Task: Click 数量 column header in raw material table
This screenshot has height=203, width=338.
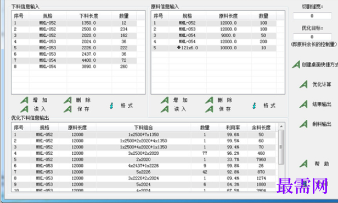Action: [x=263, y=16]
